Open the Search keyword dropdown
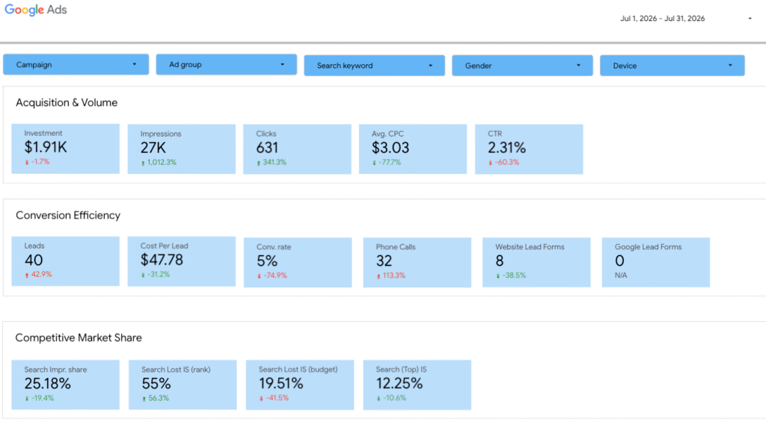766x421 pixels. click(374, 65)
